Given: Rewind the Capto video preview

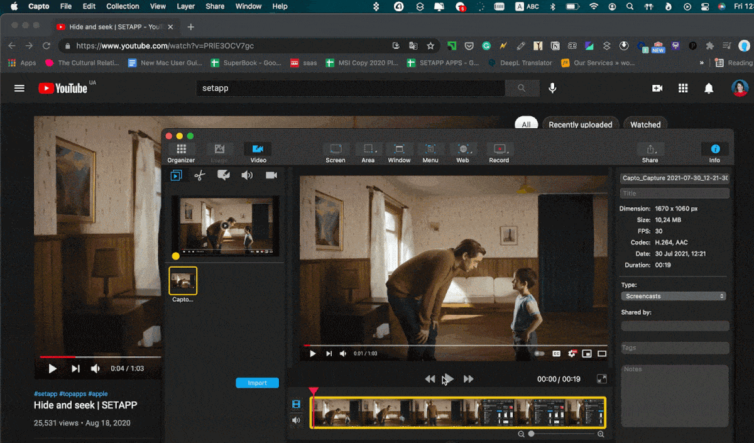Looking at the screenshot, I should point(430,379).
